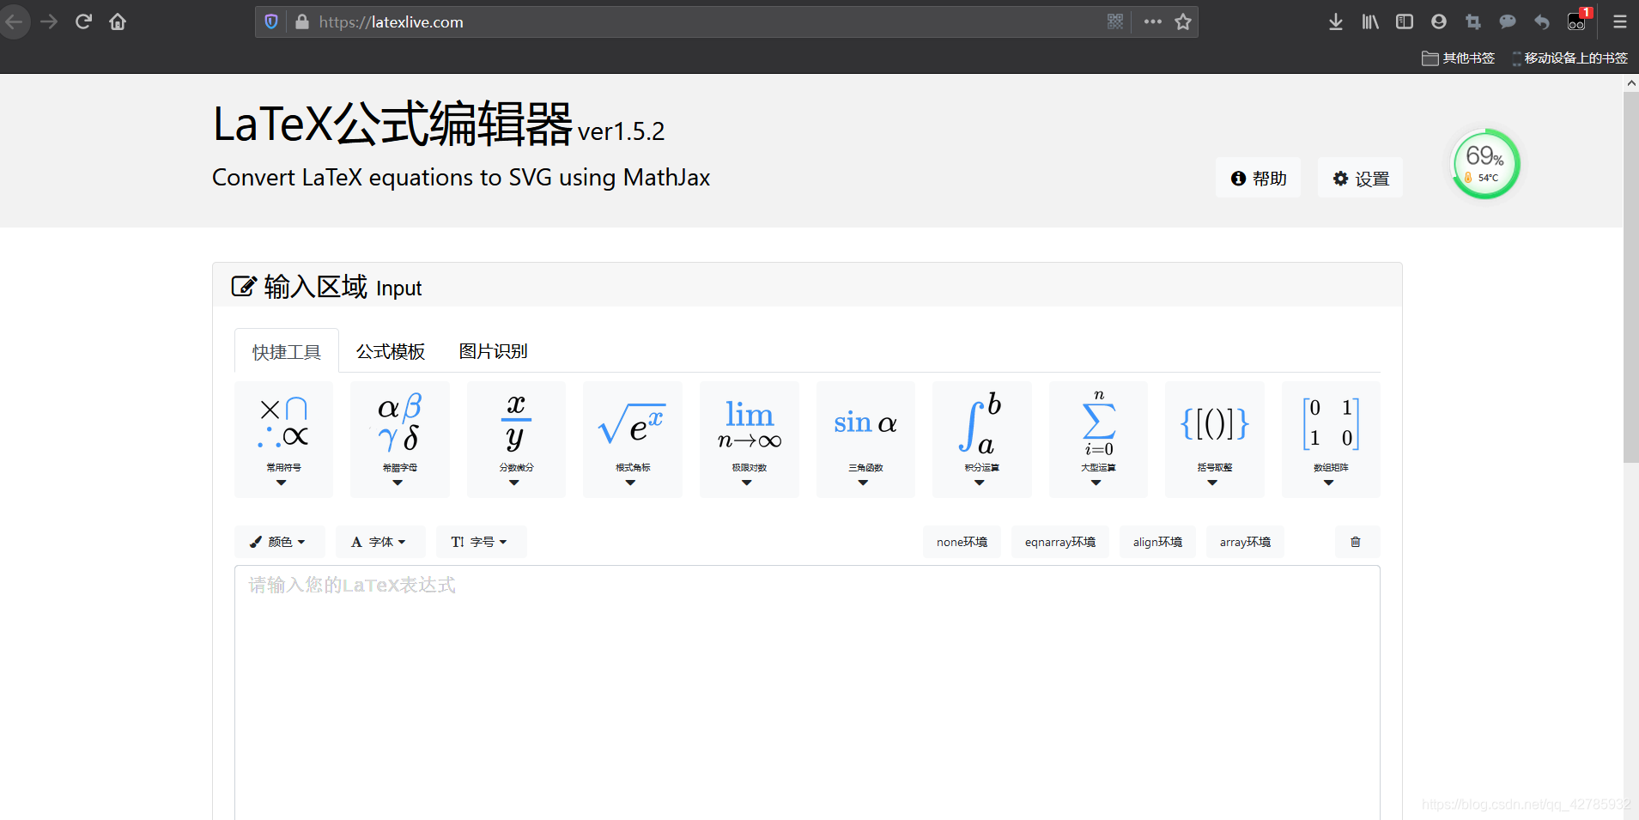Insert the align环境 environment

click(1157, 542)
